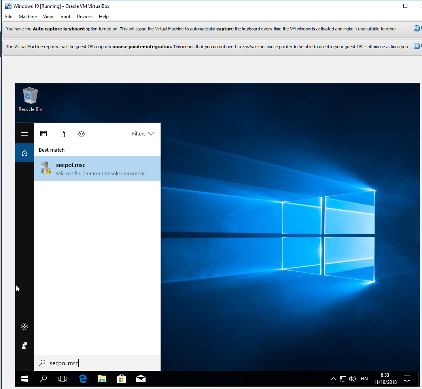Open the Windows Start button

25,379
